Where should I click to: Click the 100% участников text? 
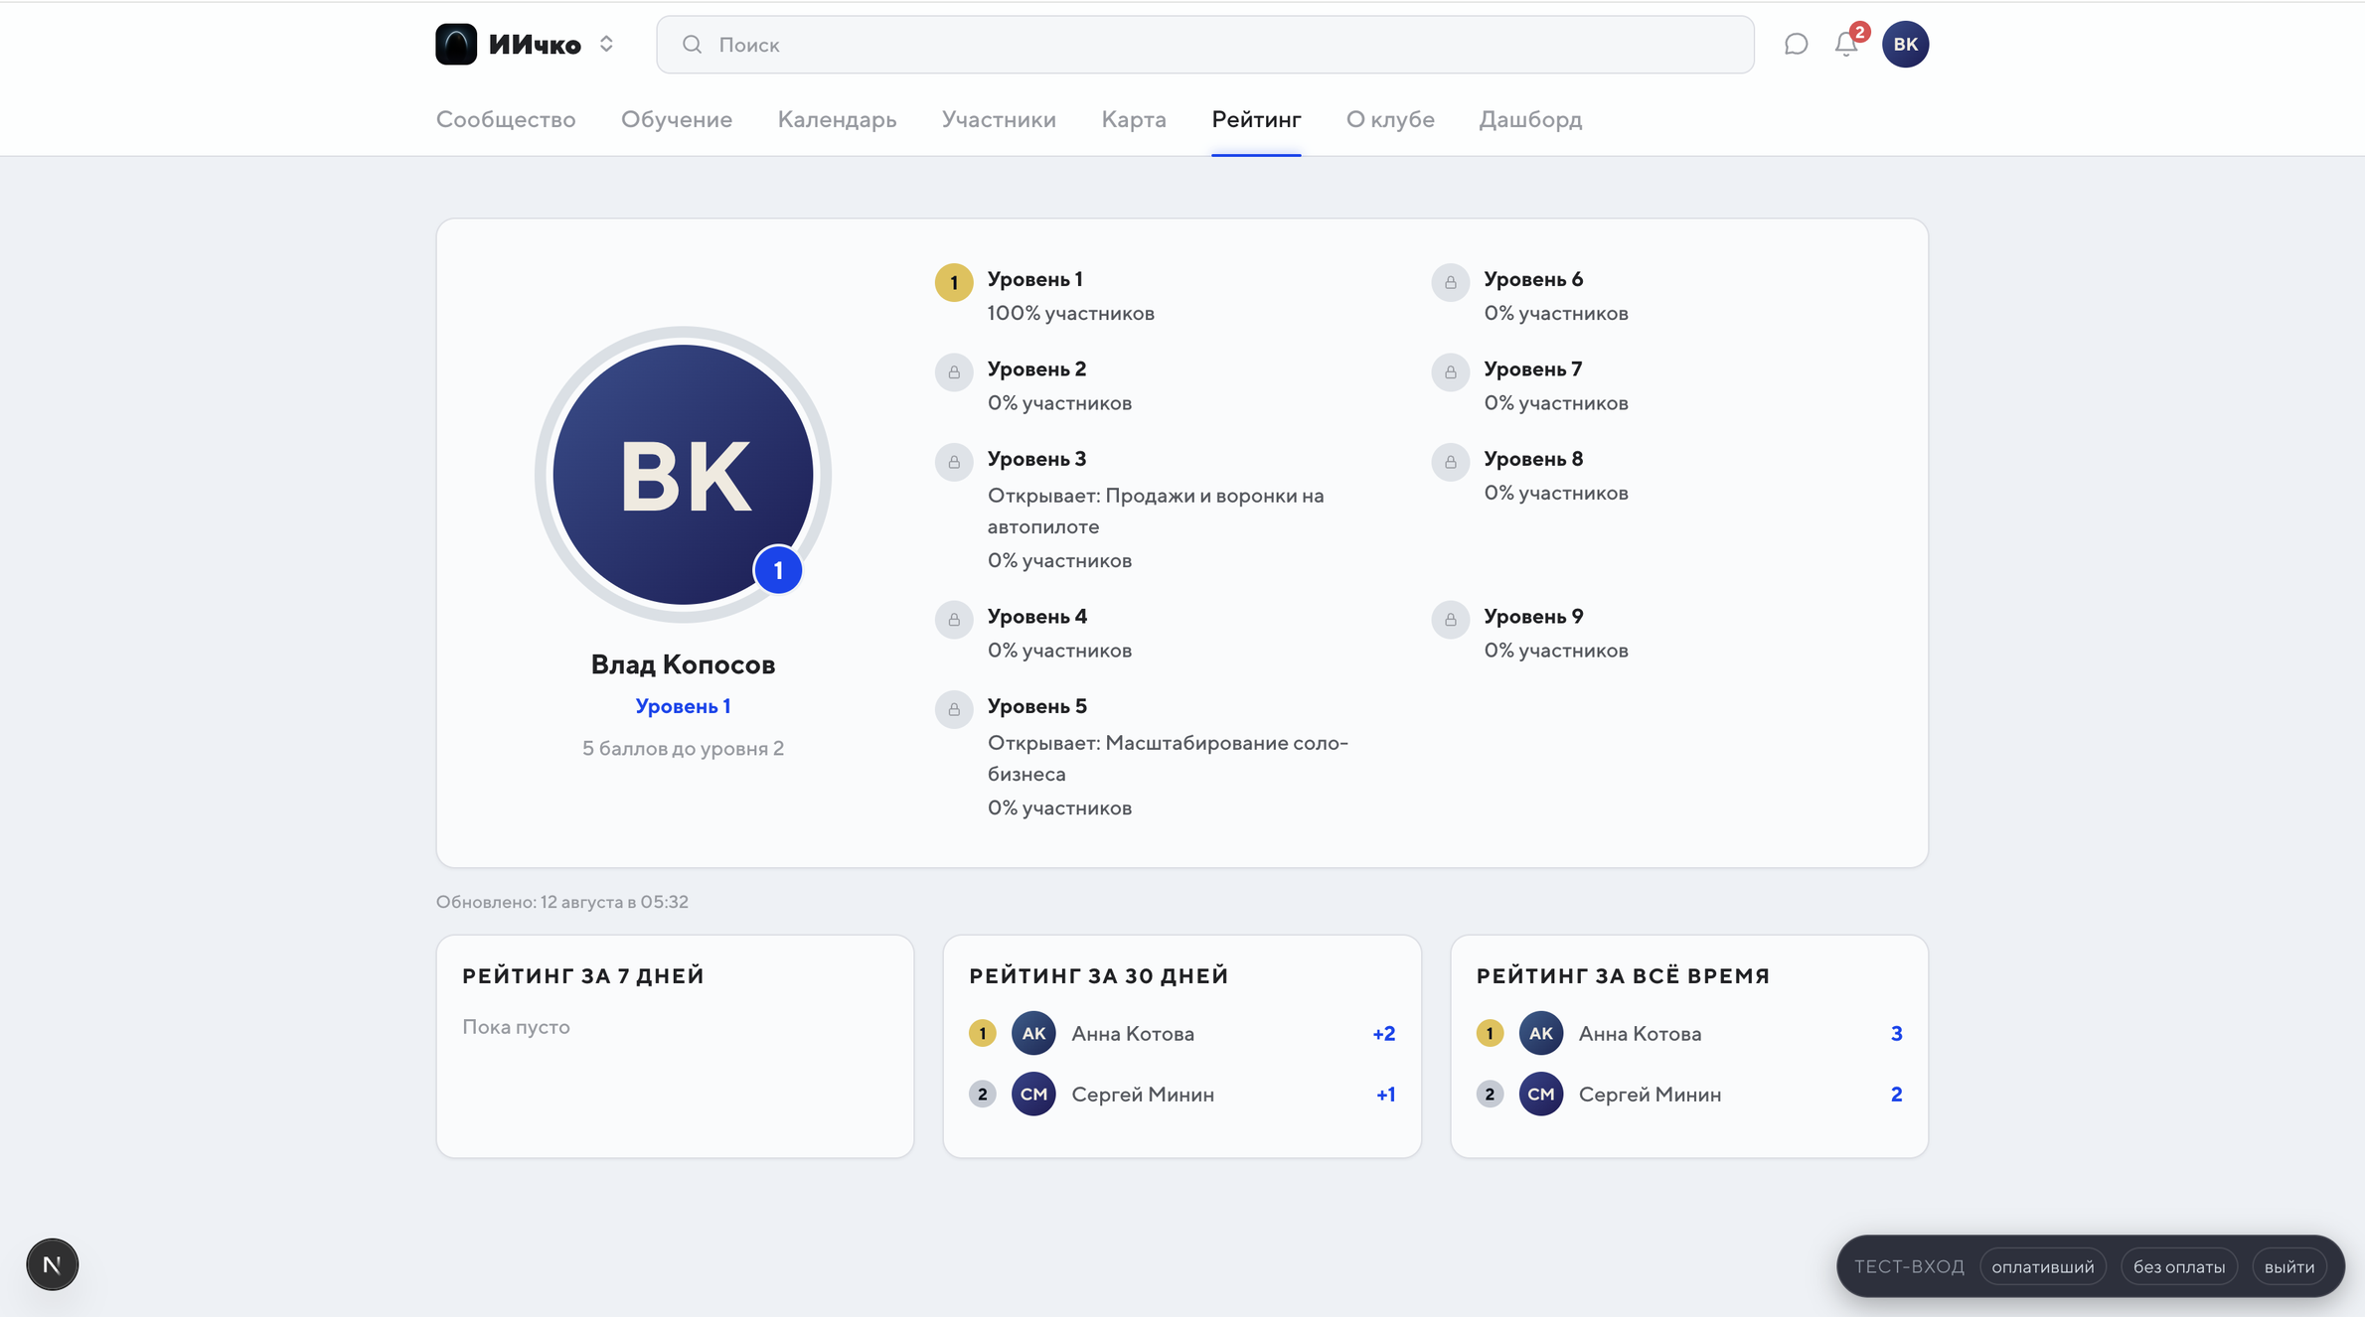[1070, 313]
